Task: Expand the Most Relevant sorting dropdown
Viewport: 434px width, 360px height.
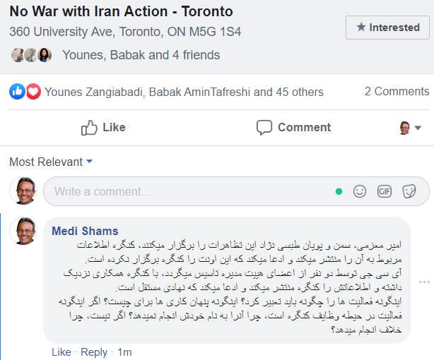Action: coord(51,162)
